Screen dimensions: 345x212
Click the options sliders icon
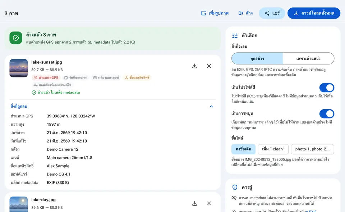(x=235, y=35)
